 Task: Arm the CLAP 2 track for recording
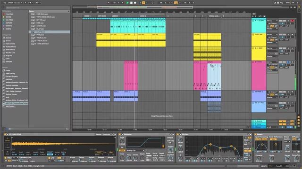(x=293, y=21)
